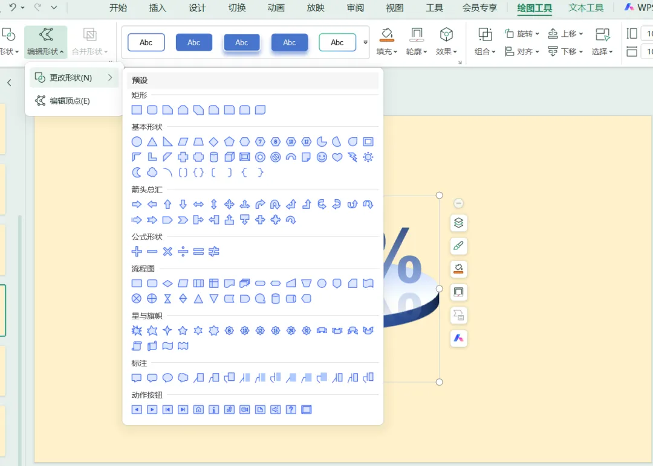Click the outline floating button beside the shape

click(458, 292)
